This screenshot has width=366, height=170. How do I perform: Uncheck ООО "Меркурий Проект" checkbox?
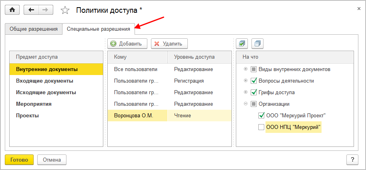[261, 116]
